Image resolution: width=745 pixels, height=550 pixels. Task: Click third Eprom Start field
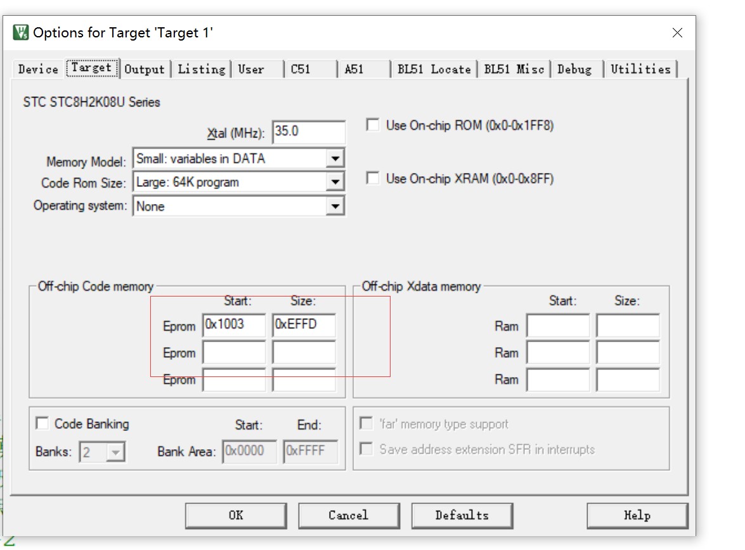click(x=234, y=380)
